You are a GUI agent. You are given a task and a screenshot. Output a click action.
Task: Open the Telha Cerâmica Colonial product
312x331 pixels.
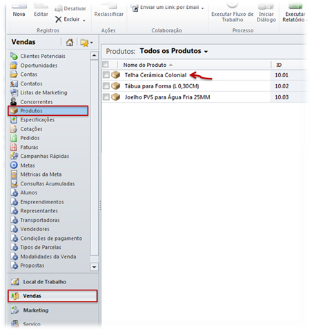click(x=155, y=75)
